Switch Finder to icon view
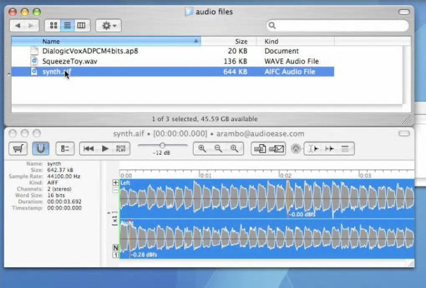 point(53,25)
